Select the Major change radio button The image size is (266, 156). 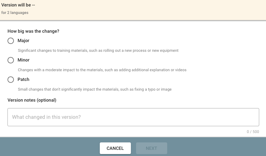point(11,41)
